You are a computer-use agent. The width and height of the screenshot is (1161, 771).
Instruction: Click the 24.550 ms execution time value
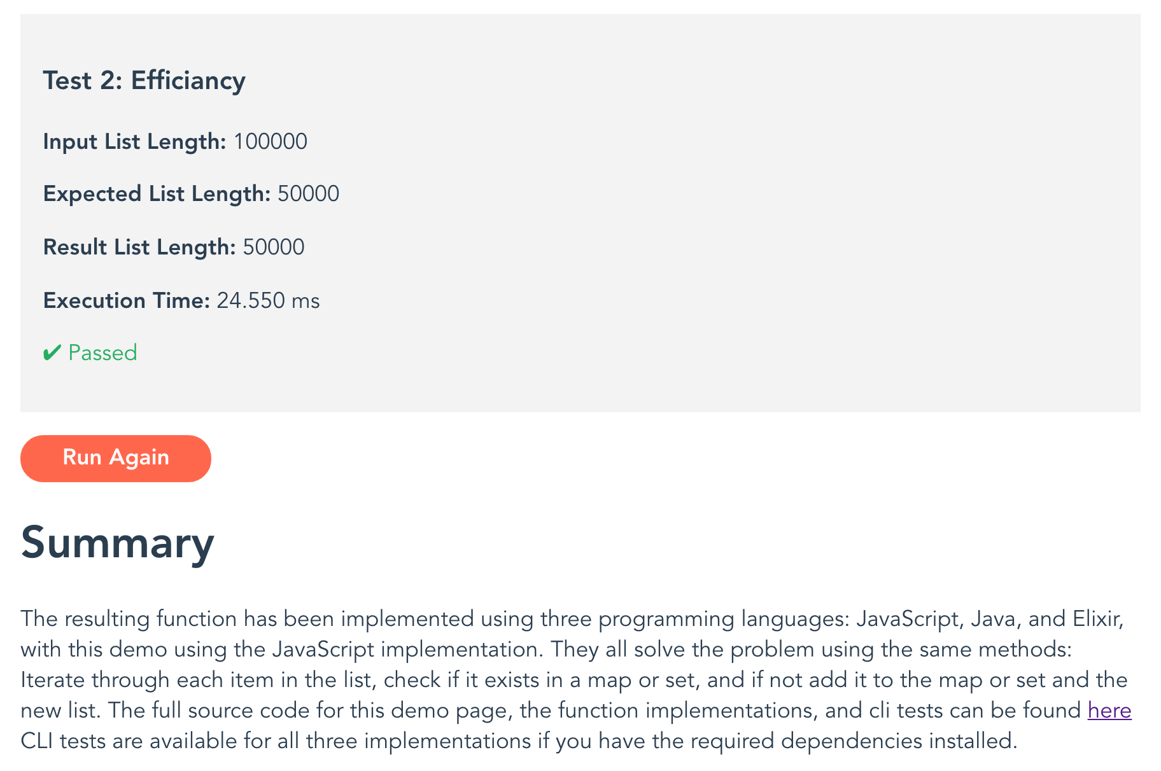pyautogui.click(x=268, y=301)
